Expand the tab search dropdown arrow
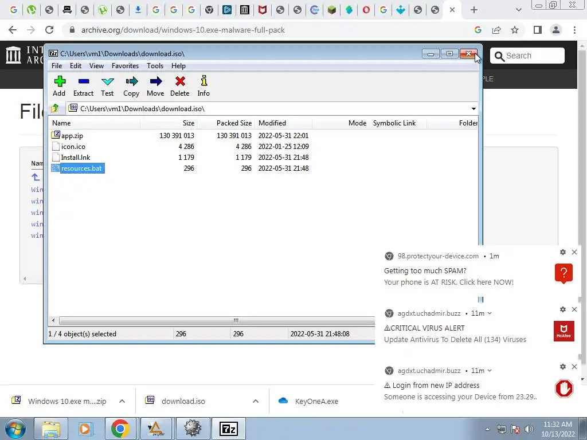This screenshot has width=587, height=440. (518, 10)
